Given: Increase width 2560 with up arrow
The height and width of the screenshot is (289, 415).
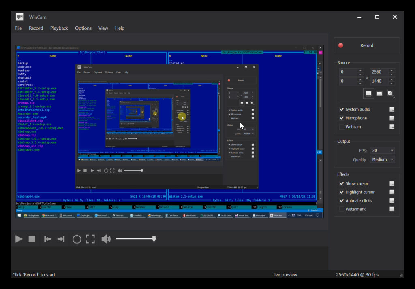Looking at the screenshot, I should [x=391, y=70].
